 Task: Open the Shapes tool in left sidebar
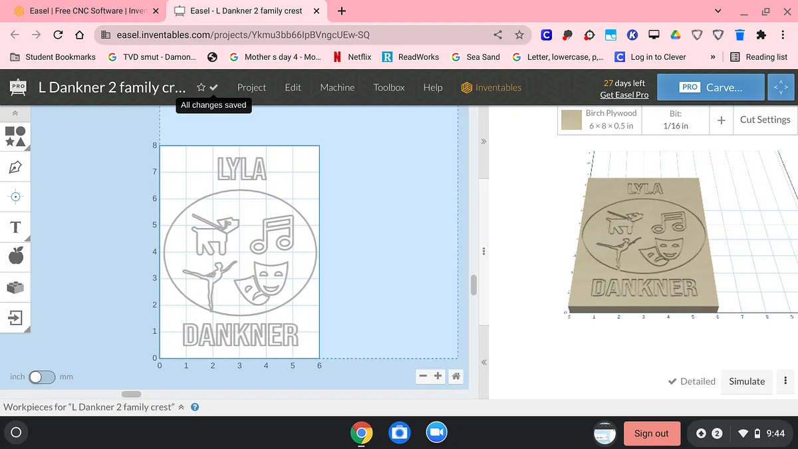15,136
